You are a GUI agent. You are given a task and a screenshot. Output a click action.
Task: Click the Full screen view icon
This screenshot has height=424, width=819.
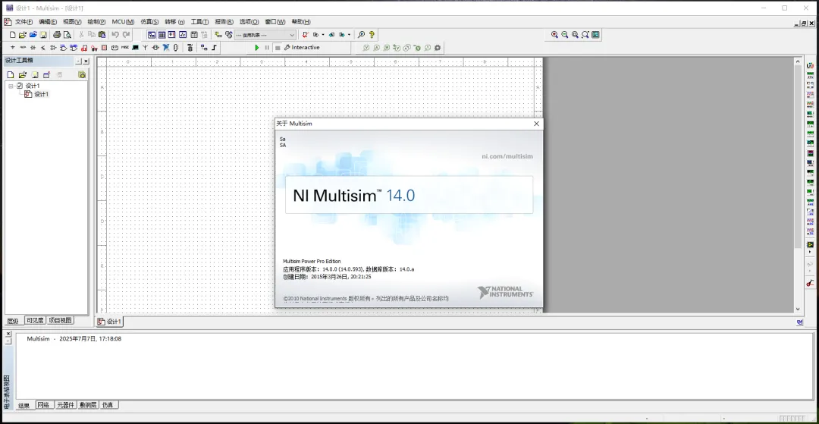[x=595, y=35]
